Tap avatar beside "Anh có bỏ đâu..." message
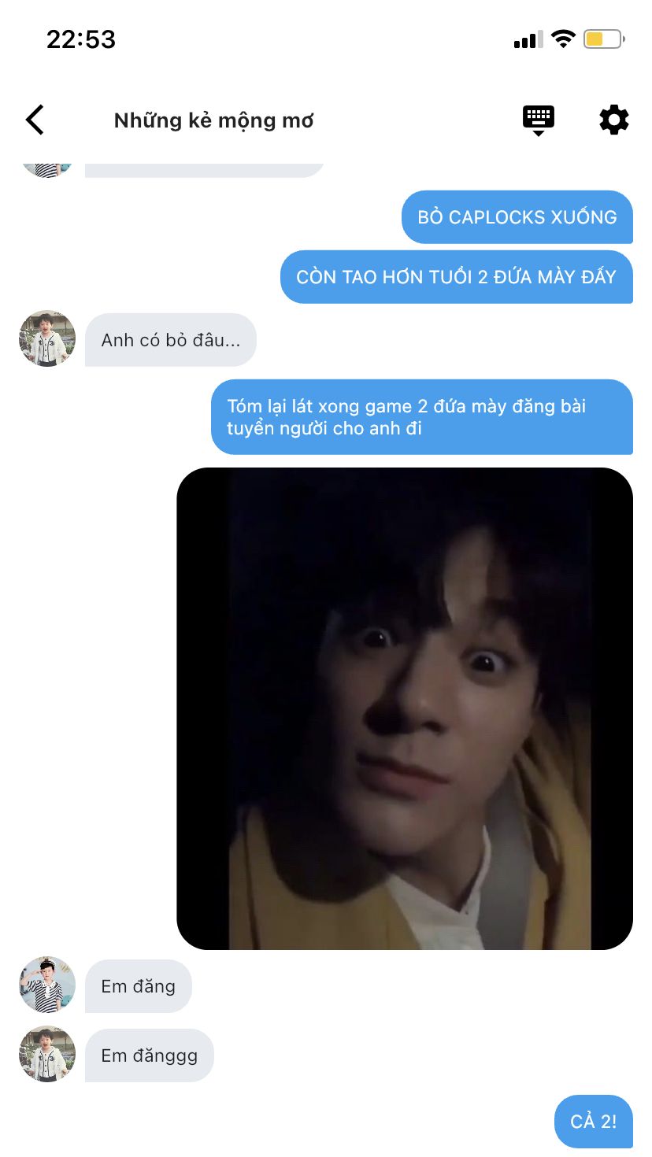The image size is (652, 1157). (x=47, y=338)
